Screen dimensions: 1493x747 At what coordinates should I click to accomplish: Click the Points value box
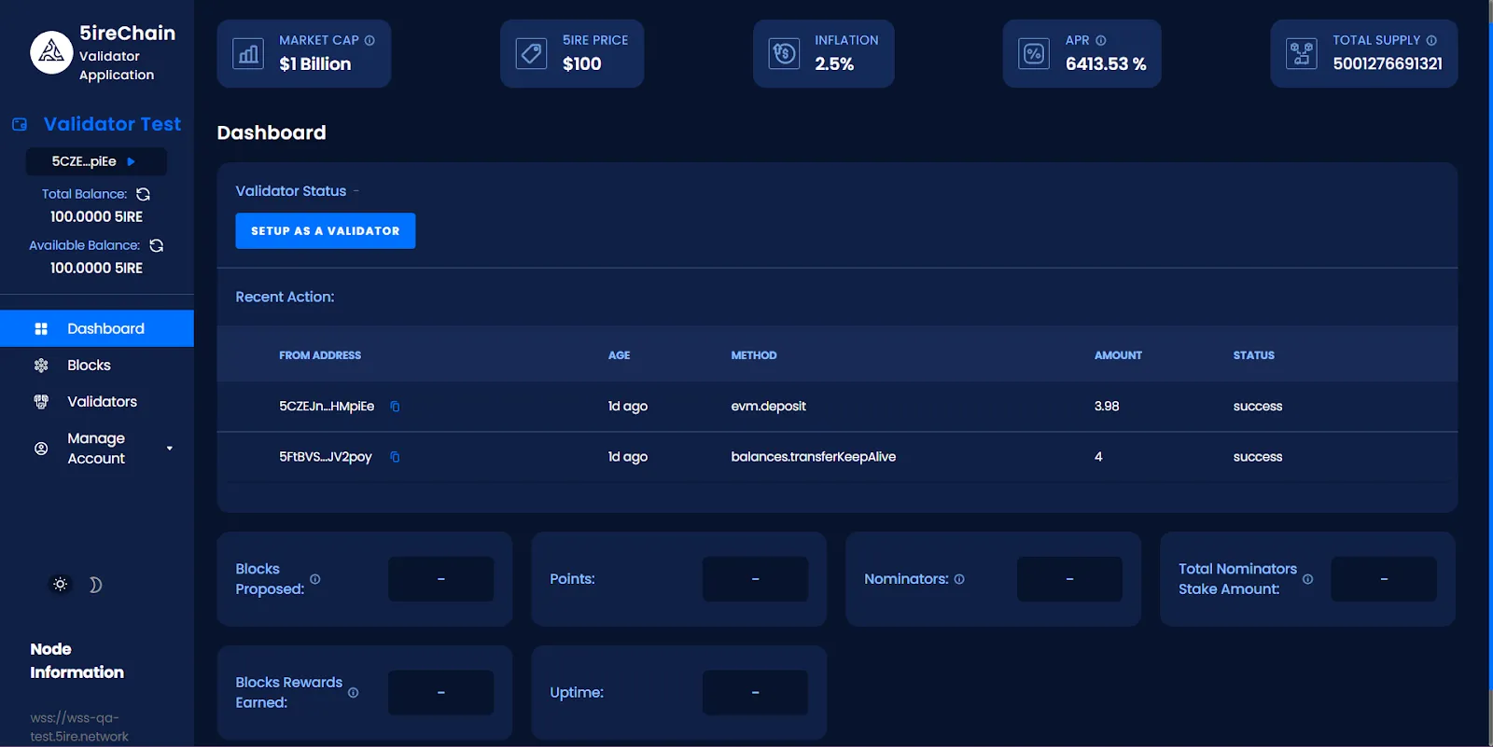[x=755, y=579]
